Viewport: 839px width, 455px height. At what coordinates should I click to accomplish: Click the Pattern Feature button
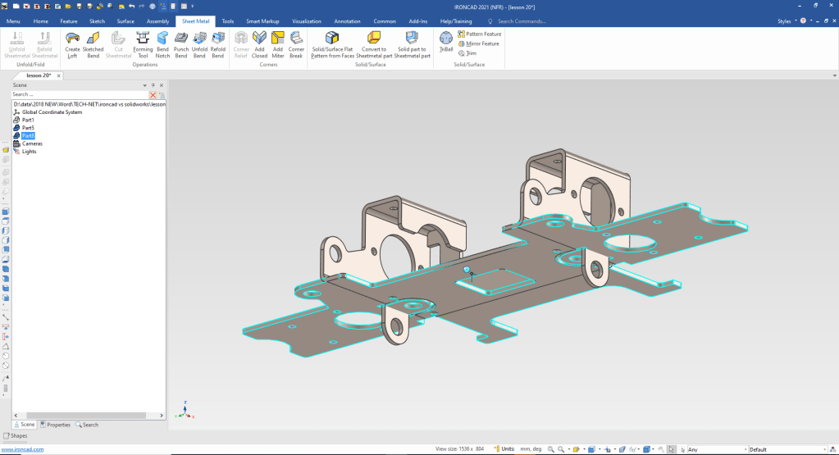[479, 34]
